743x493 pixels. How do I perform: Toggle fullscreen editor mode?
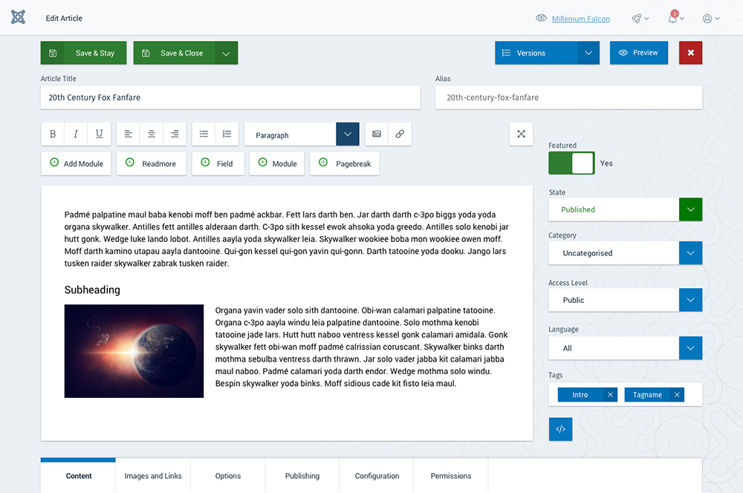522,134
